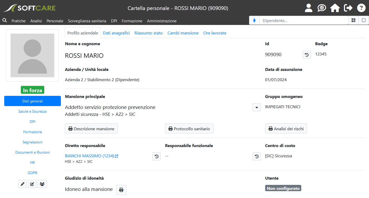This screenshot has height=198, width=369.
Task: Switch to the Dati anagrafici tab
Action: [116, 33]
